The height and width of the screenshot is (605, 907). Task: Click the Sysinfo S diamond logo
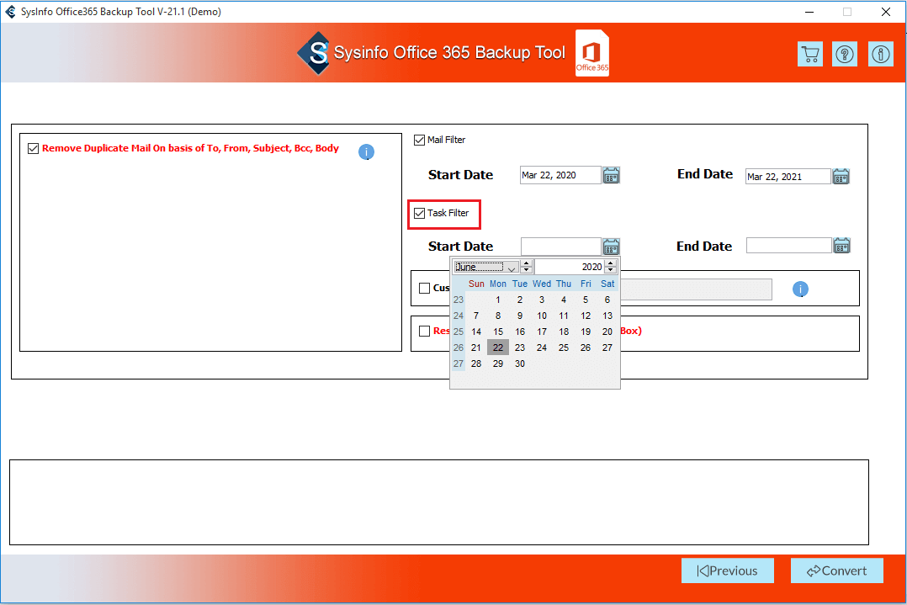pyautogui.click(x=314, y=53)
